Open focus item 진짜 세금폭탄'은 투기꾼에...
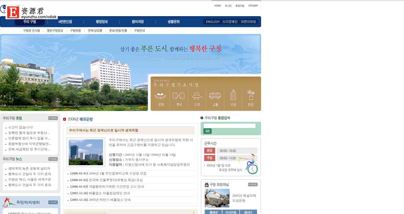 tap(29, 149)
